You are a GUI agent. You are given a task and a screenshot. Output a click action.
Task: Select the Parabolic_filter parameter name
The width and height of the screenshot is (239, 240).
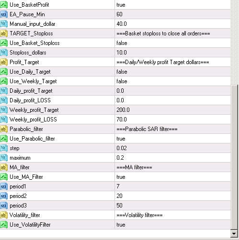coord(26,129)
